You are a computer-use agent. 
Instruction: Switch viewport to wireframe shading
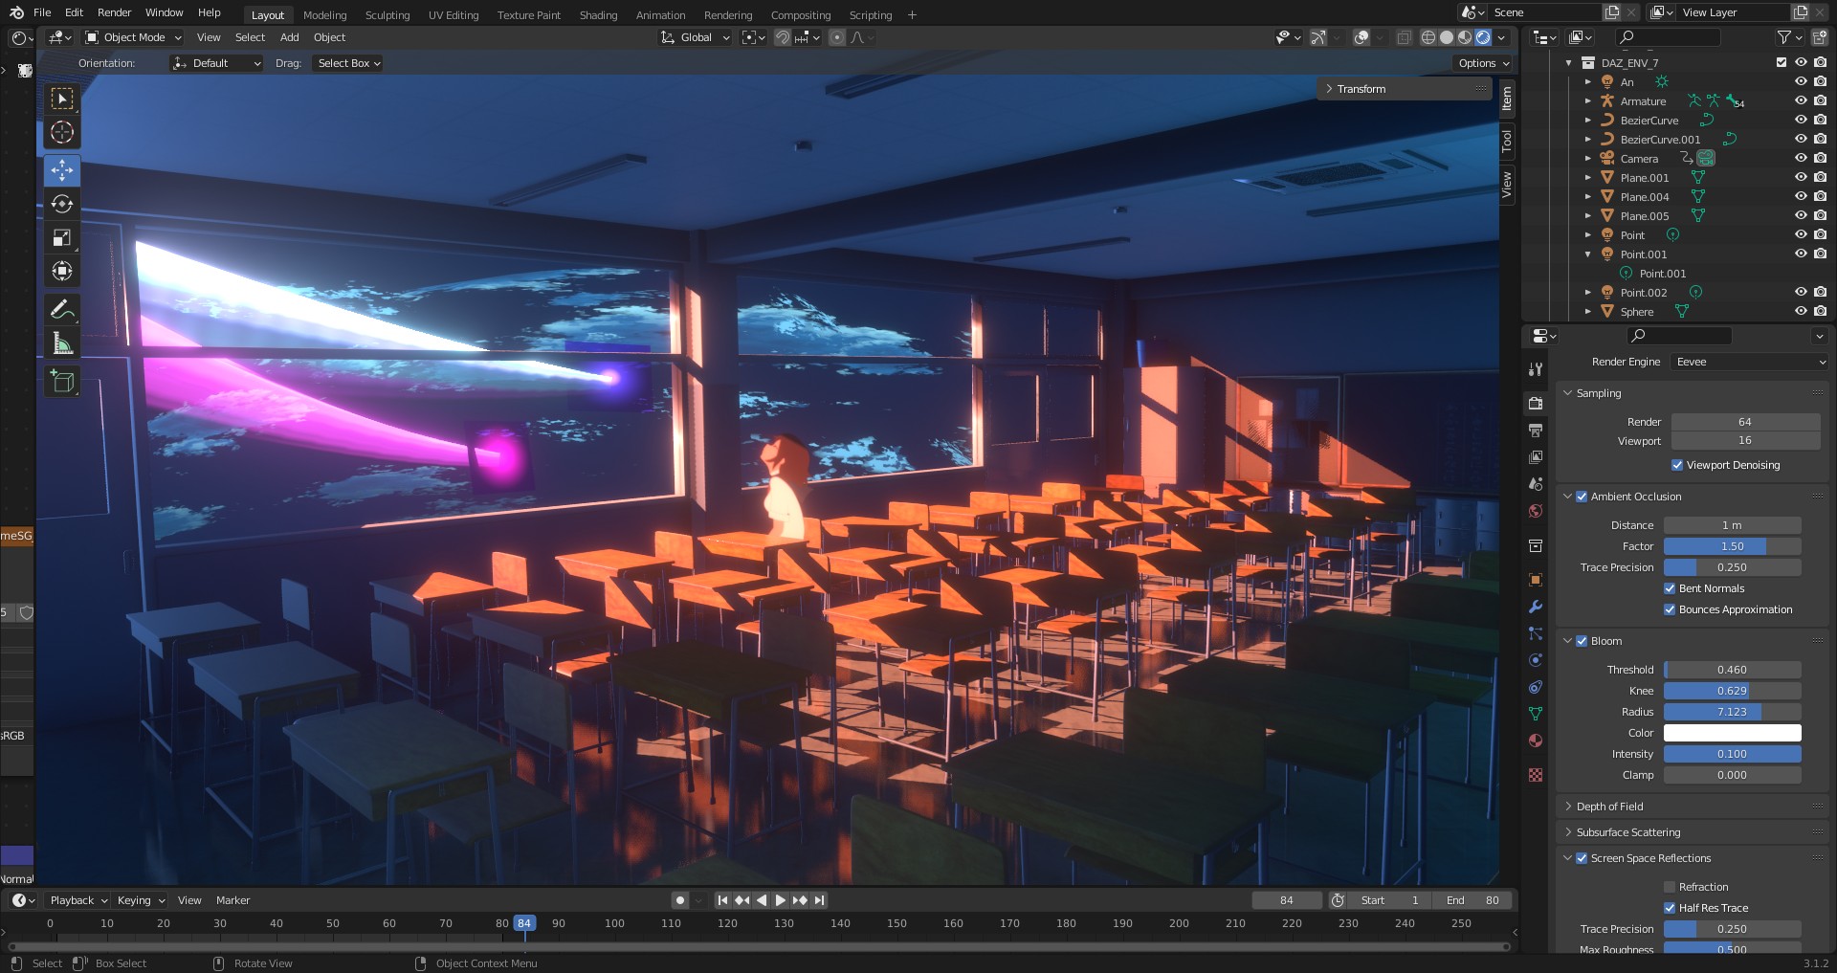tap(1428, 37)
